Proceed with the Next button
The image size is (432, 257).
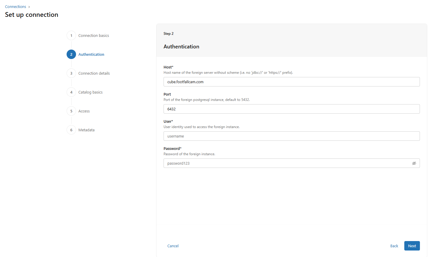pos(412,246)
